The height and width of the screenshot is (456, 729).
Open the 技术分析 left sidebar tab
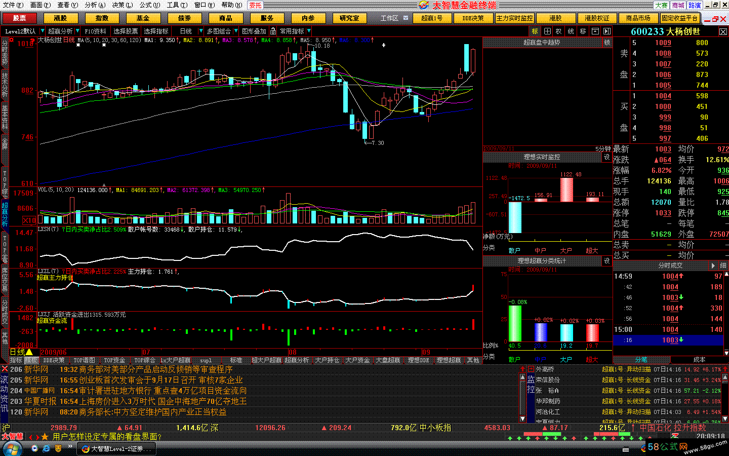(x=5, y=84)
